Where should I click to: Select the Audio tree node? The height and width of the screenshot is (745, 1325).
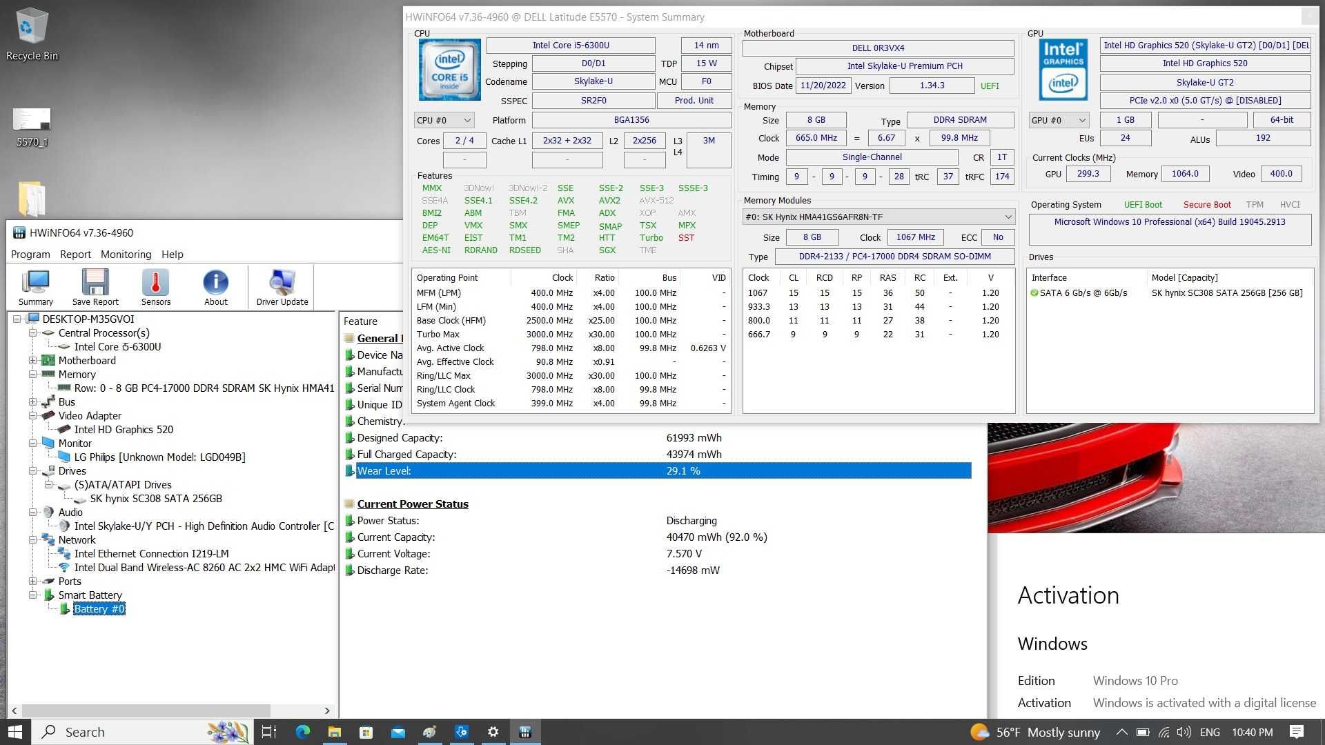coord(70,512)
